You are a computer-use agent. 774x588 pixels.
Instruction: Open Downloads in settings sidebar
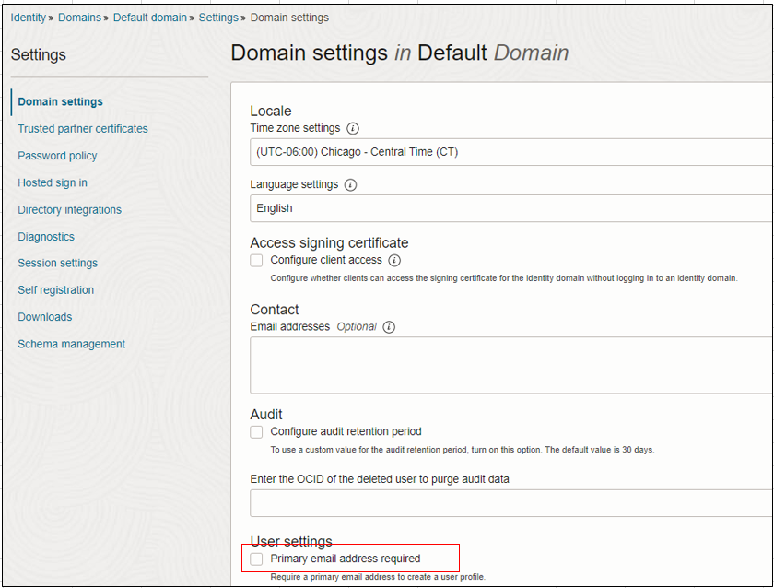coord(45,317)
